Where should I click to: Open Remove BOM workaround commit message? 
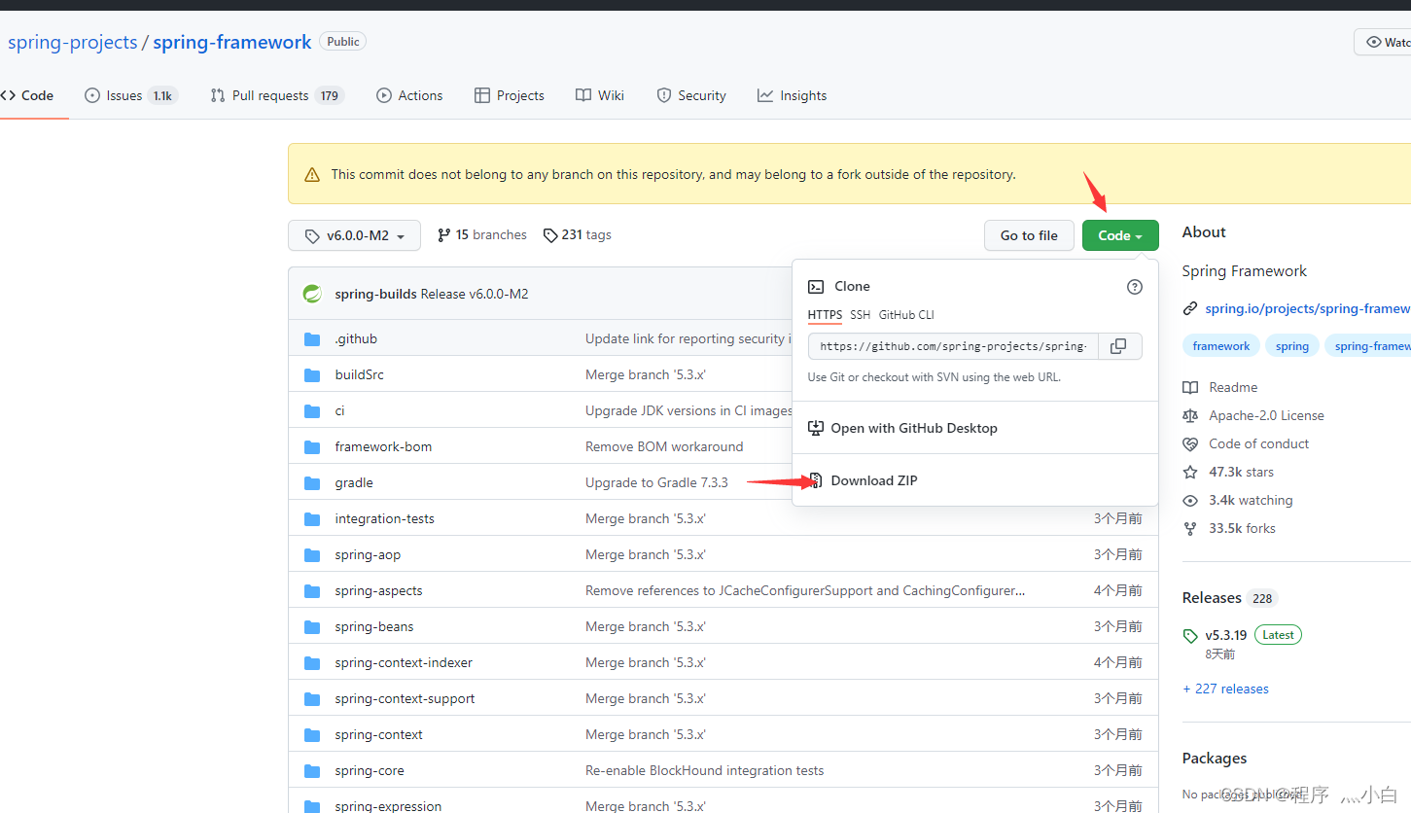point(664,446)
